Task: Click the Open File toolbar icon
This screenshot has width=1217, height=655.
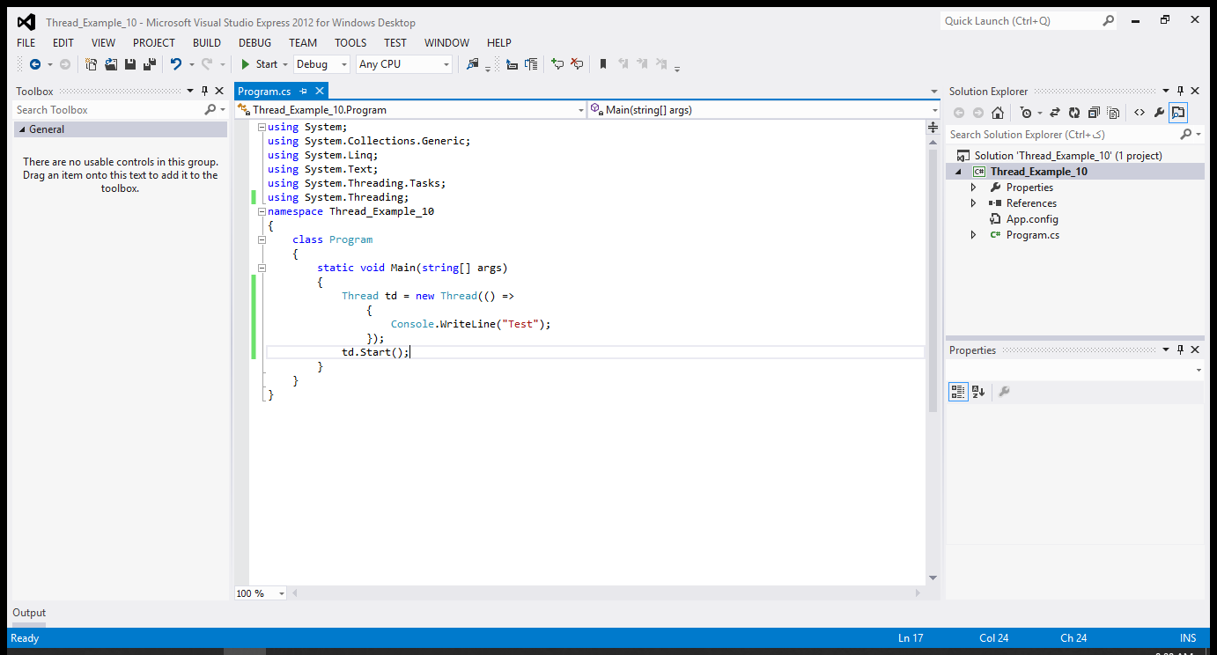Action: pos(111,64)
